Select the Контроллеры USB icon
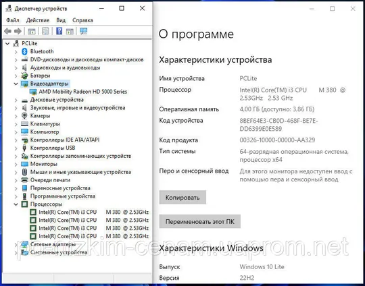 coord(24,148)
